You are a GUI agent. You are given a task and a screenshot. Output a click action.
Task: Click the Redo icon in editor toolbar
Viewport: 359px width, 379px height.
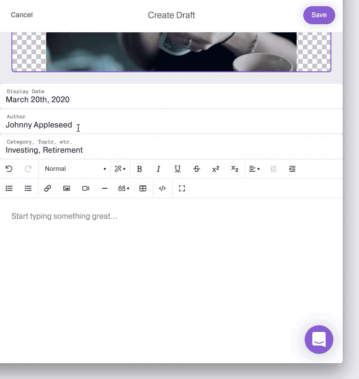[28, 169]
